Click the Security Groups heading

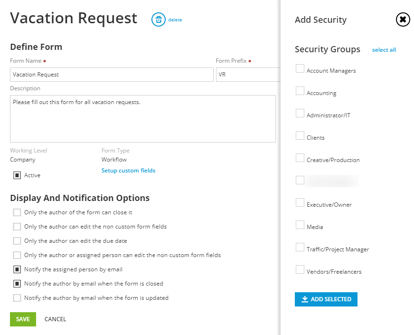328,49
